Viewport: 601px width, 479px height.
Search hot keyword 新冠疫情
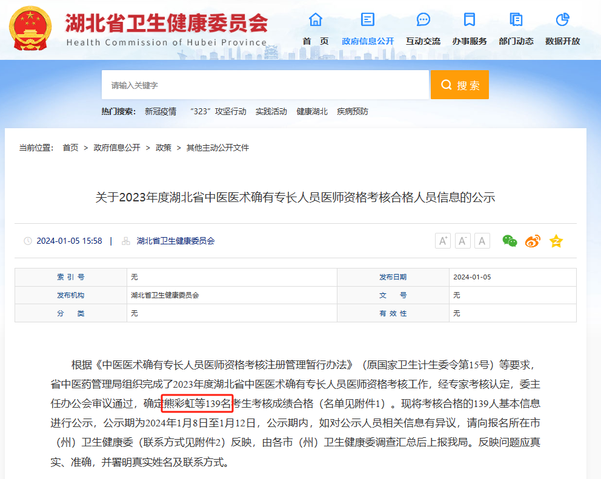(x=161, y=111)
